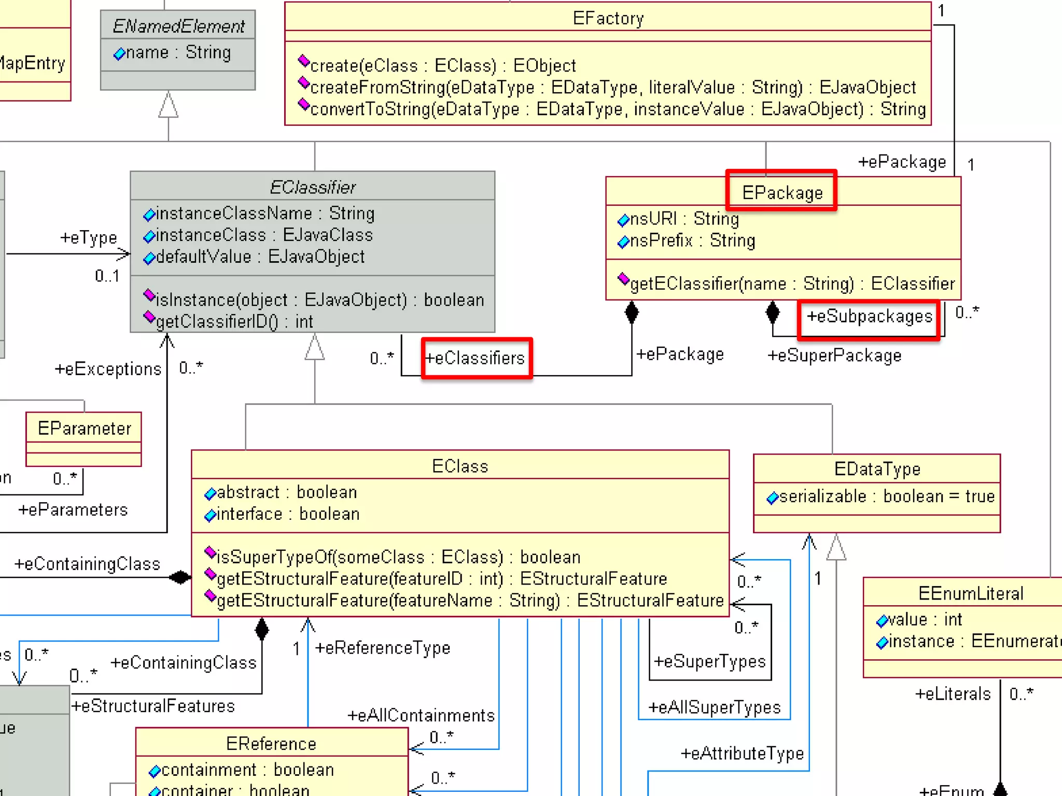Click the blue diamond icon next to serializable
Screen dimensions: 1062x796
point(772,498)
